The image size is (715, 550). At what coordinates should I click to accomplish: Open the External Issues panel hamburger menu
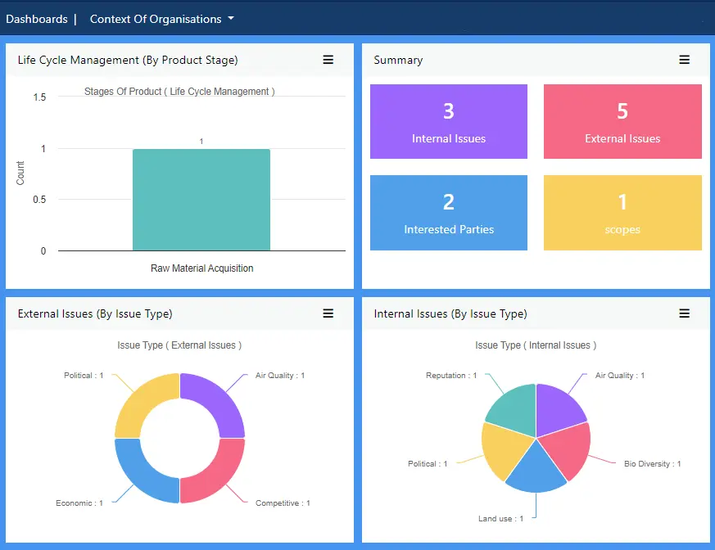[328, 313]
